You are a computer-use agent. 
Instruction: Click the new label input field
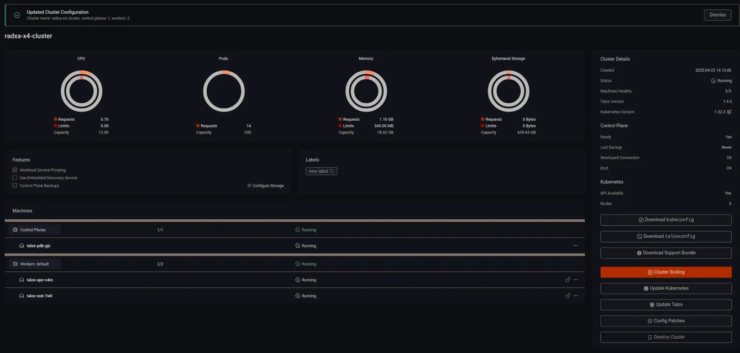pos(321,171)
